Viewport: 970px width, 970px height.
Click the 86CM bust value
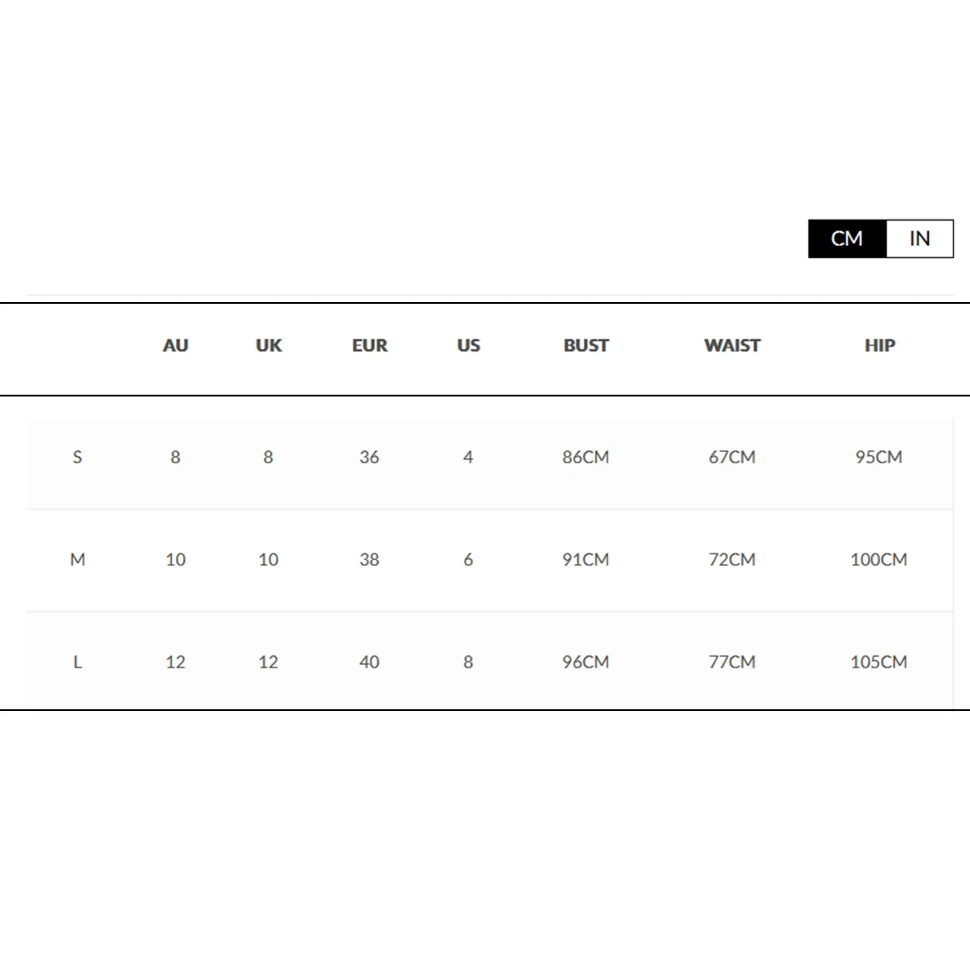[x=585, y=457]
